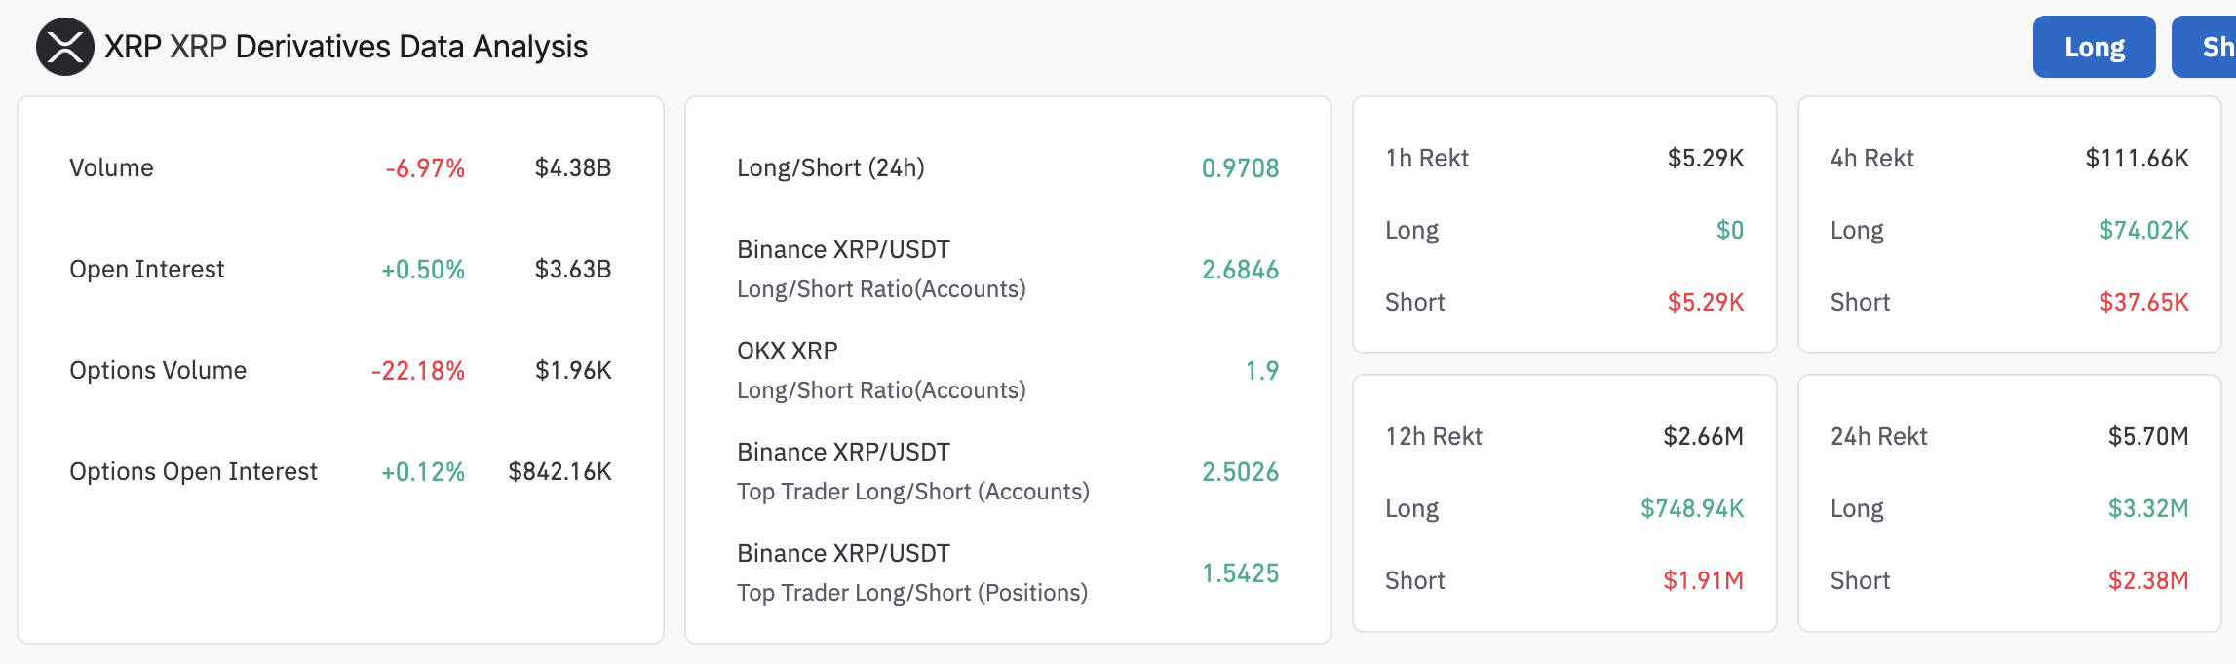The height and width of the screenshot is (664, 2236).
Task: Open the Volume $4.38B stat row
Action: (x=340, y=167)
